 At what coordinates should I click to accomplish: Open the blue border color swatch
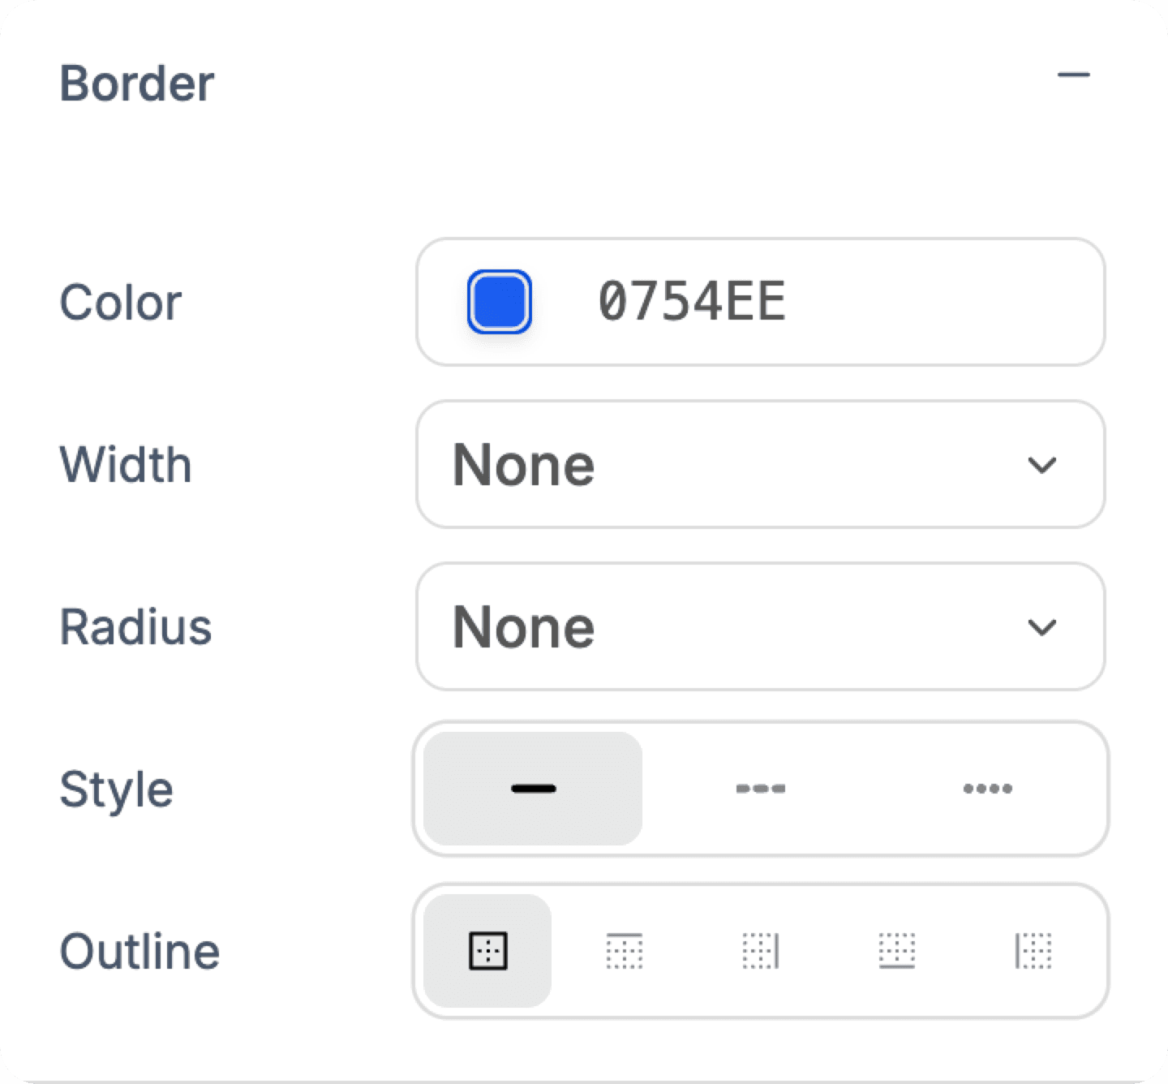[496, 301]
